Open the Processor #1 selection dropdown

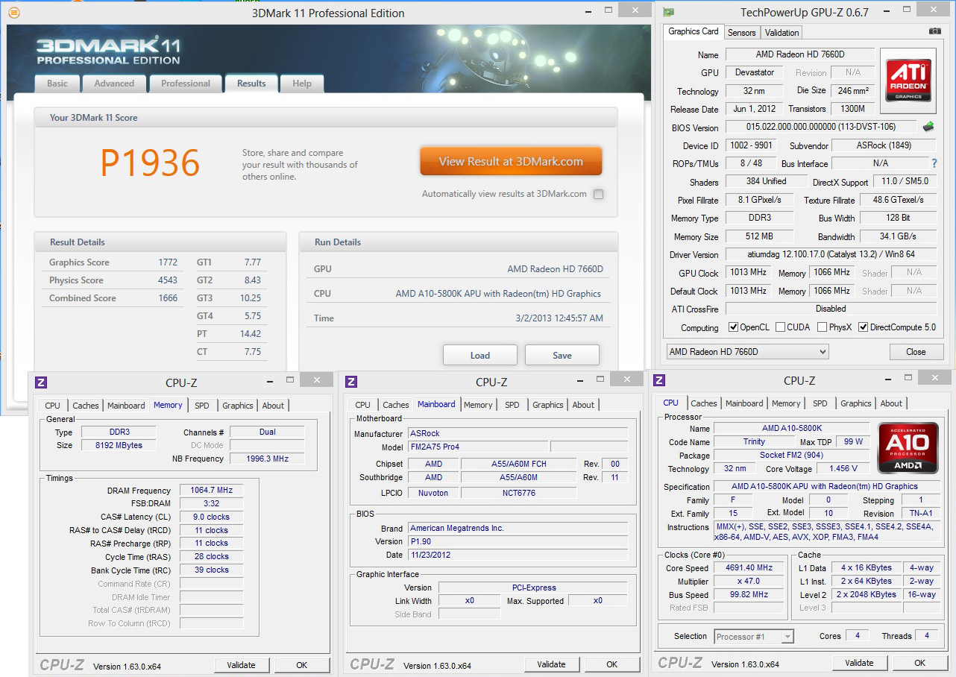[x=753, y=637]
